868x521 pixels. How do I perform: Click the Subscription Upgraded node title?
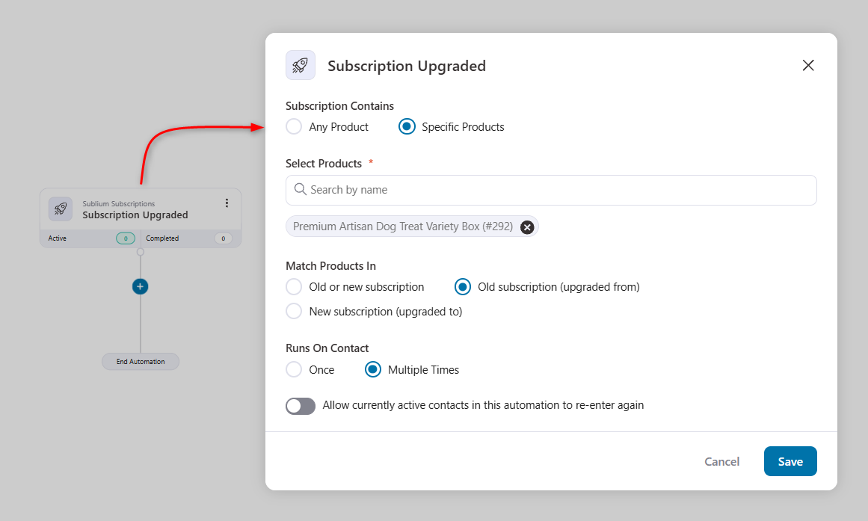coord(135,215)
